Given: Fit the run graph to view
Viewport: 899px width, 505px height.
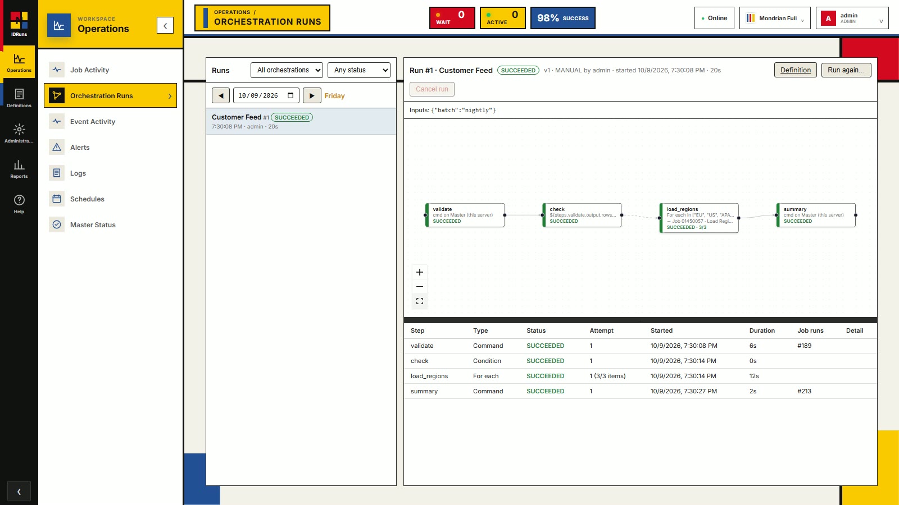Looking at the screenshot, I should pyautogui.click(x=420, y=301).
